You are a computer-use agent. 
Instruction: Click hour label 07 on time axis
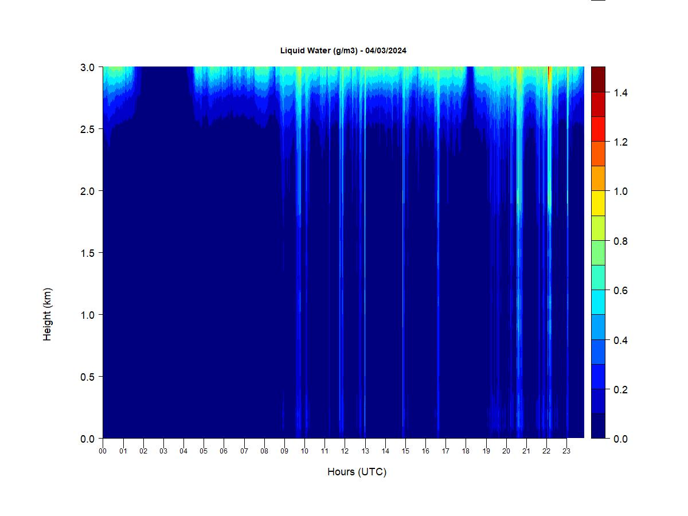point(244,451)
